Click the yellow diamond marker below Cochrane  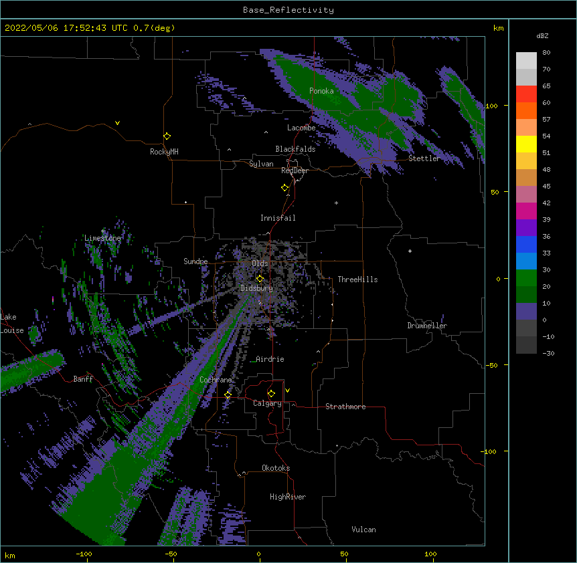228,395
